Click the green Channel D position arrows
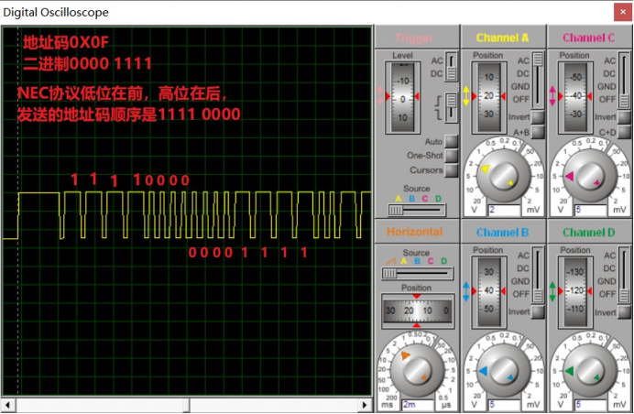The image size is (634, 414). coord(552,291)
